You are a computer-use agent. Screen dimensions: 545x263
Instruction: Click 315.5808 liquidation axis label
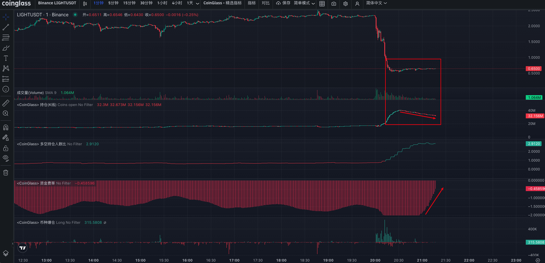[535, 242]
